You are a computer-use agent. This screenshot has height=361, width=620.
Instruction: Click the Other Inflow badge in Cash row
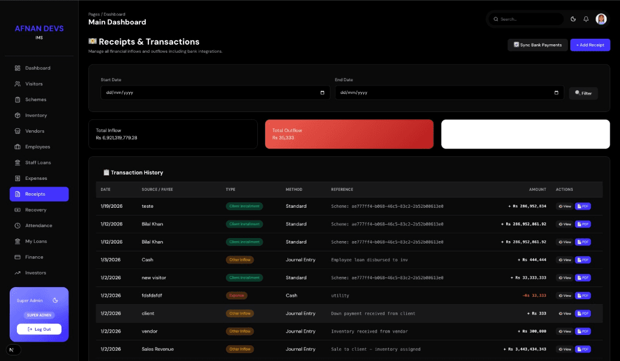pos(240,260)
